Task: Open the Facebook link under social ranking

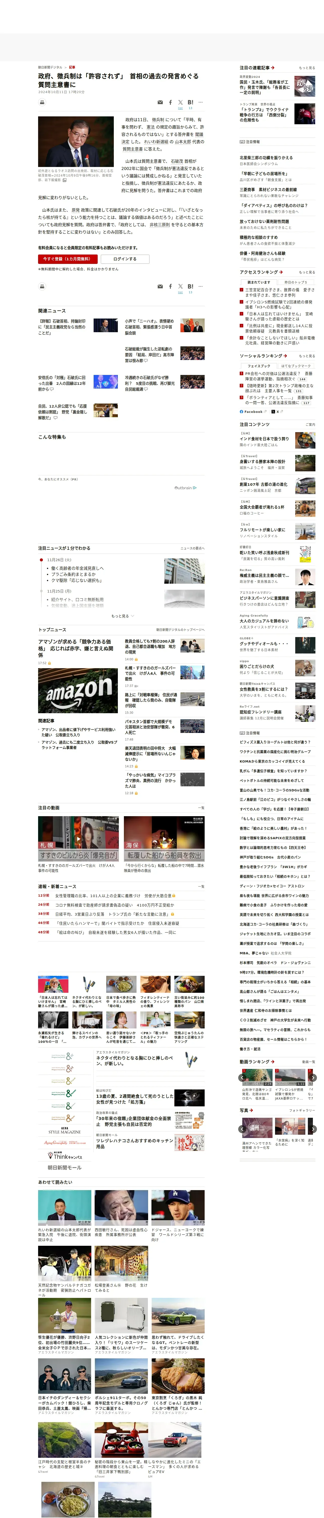Action: coord(253,411)
